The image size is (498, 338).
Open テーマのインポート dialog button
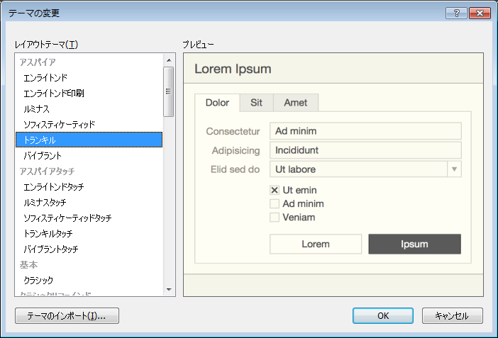coord(67,316)
